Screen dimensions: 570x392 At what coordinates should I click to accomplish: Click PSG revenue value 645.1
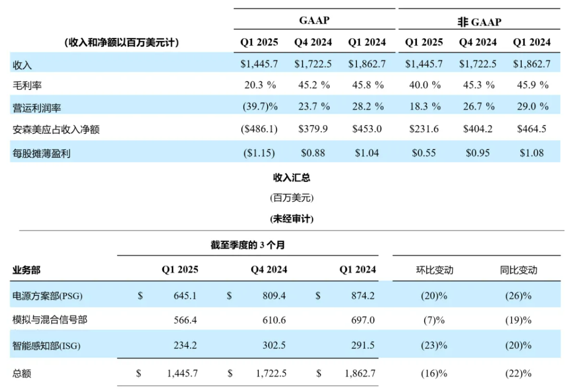click(185, 296)
